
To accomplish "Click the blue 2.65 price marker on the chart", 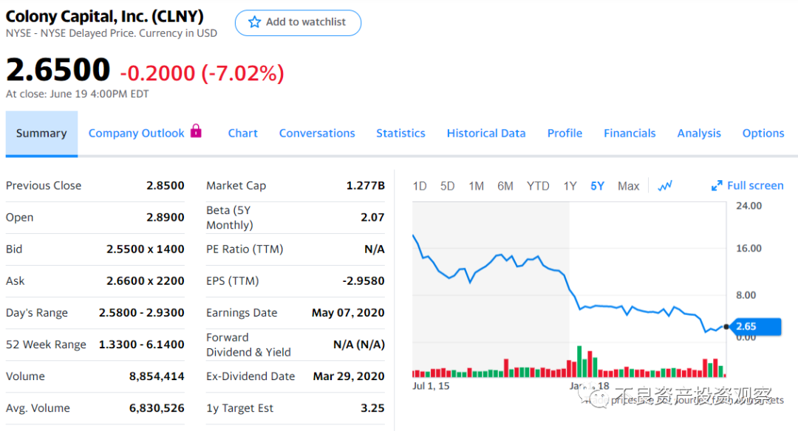I will [755, 326].
